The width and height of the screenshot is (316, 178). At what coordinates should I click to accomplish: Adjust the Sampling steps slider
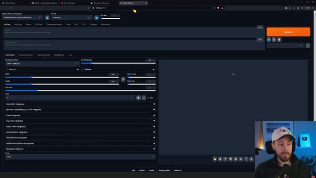(x=118, y=63)
